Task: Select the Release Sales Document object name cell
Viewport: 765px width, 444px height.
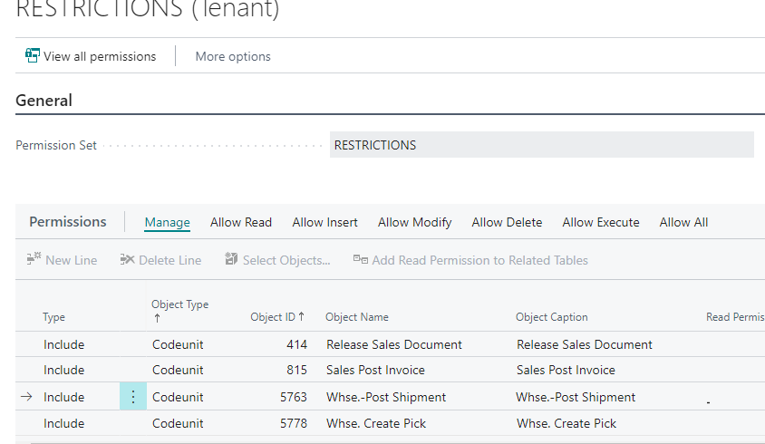Action: pyautogui.click(x=394, y=344)
